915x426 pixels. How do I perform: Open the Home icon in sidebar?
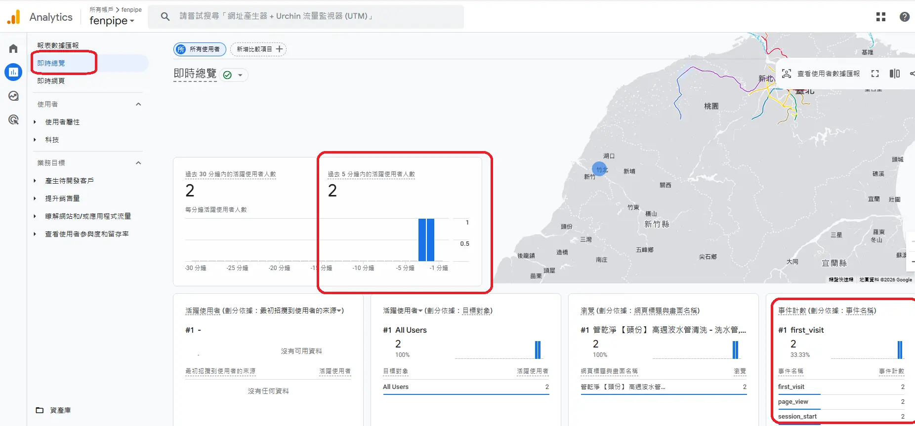tap(13, 48)
